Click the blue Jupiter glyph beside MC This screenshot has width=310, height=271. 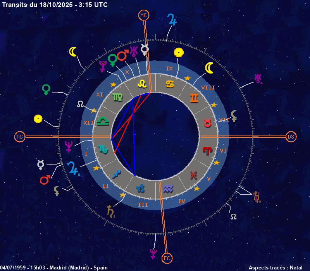[x=172, y=20]
